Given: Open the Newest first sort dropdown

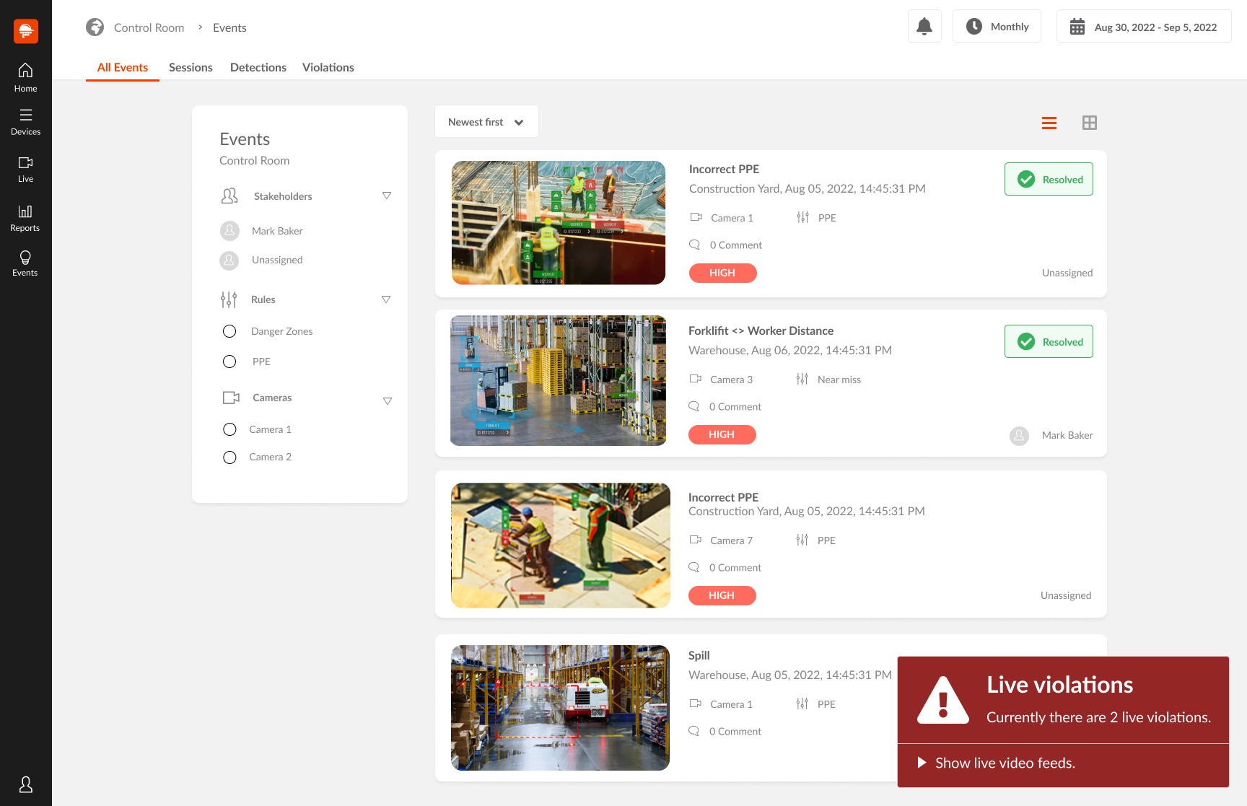Looking at the screenshot, I should 486,122.
